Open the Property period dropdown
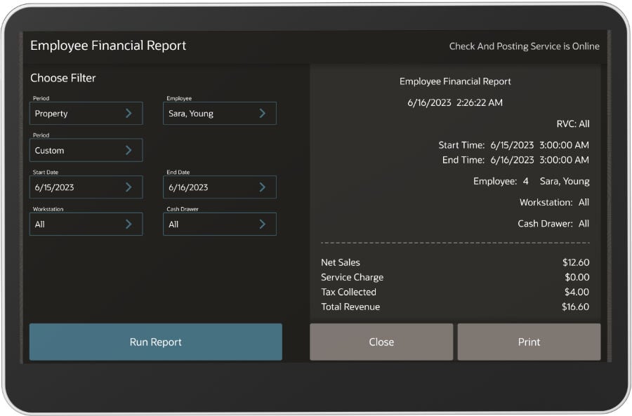This screenshot has height=416, width=632. [86, 113]
